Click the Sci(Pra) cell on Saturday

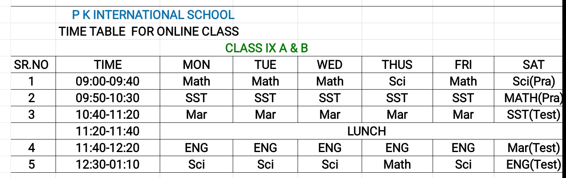[533, 81]
